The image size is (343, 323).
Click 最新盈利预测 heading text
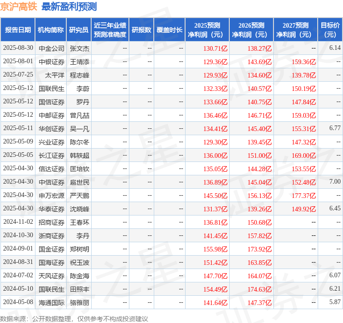click(x=69, y=6)
